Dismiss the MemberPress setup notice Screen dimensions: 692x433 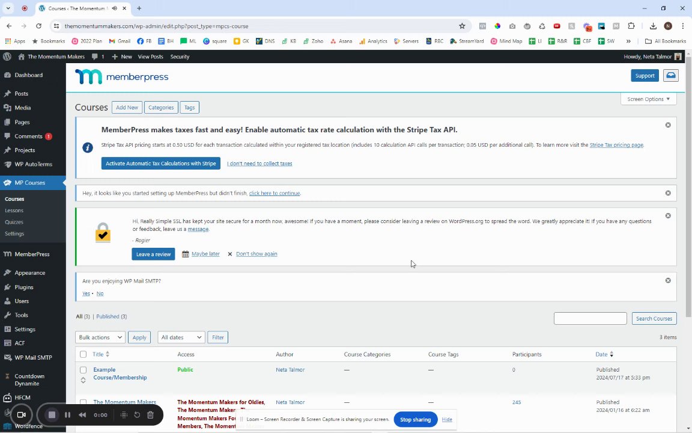point(668,193)
